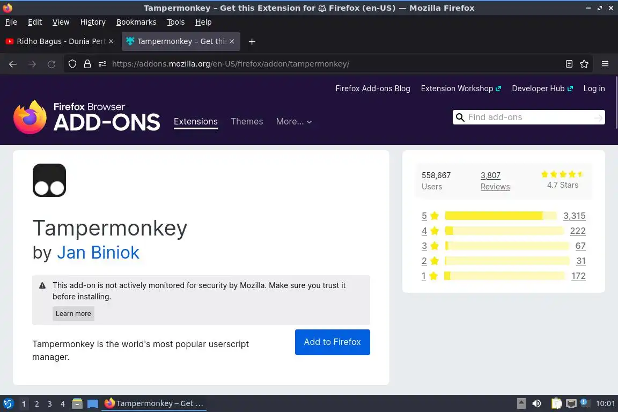Expand the More… dropdown
This screenshot has height=412, width=618.
pyautogui.click(x=294, y=121)
